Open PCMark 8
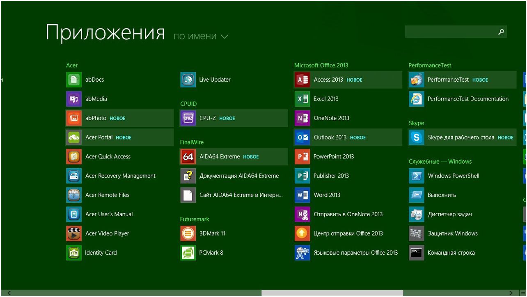This screenshot has height=297, width=527. pos(211,253)
